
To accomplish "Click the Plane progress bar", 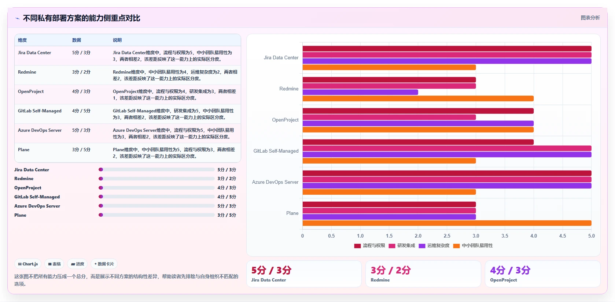I will (x=156, y=215).
